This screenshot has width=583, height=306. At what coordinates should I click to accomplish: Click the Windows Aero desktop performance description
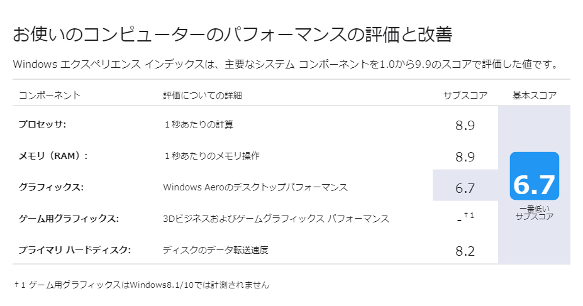pyautogui.click(x=255, y=187)
